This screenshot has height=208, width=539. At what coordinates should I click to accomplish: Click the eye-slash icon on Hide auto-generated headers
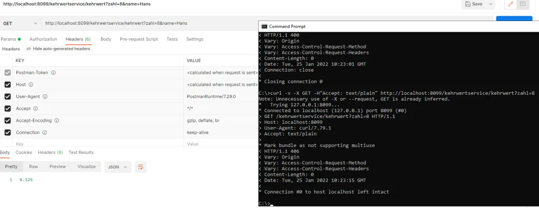click(x=28, y=49)
